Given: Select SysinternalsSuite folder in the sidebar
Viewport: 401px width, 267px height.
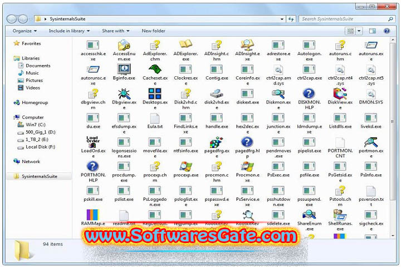Looking at the screenshot, I should pyautogui.click(x=38, y=176).
